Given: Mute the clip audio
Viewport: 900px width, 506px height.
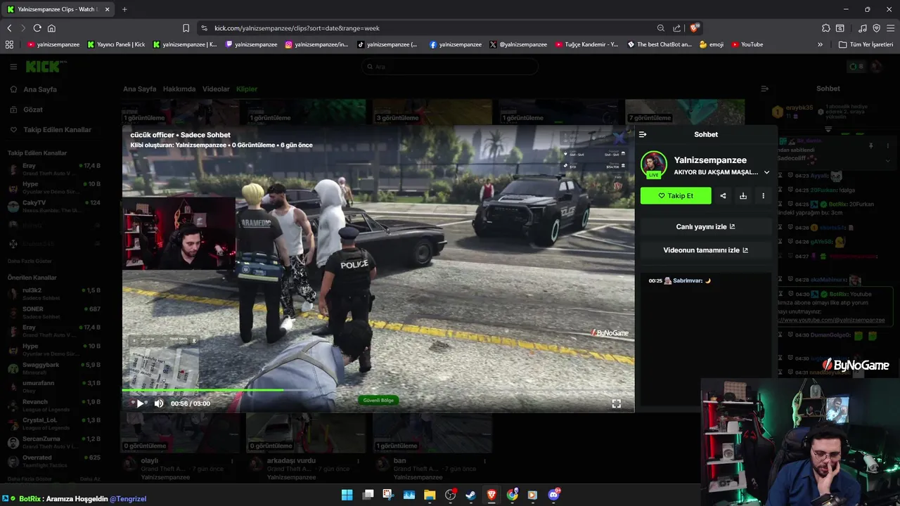Looking at the screenshot, I should (x=159, y=403).
